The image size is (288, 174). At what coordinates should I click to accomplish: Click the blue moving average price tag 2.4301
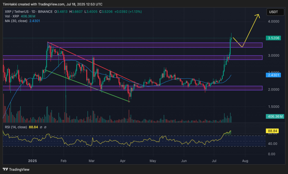[x=273, y=75]
